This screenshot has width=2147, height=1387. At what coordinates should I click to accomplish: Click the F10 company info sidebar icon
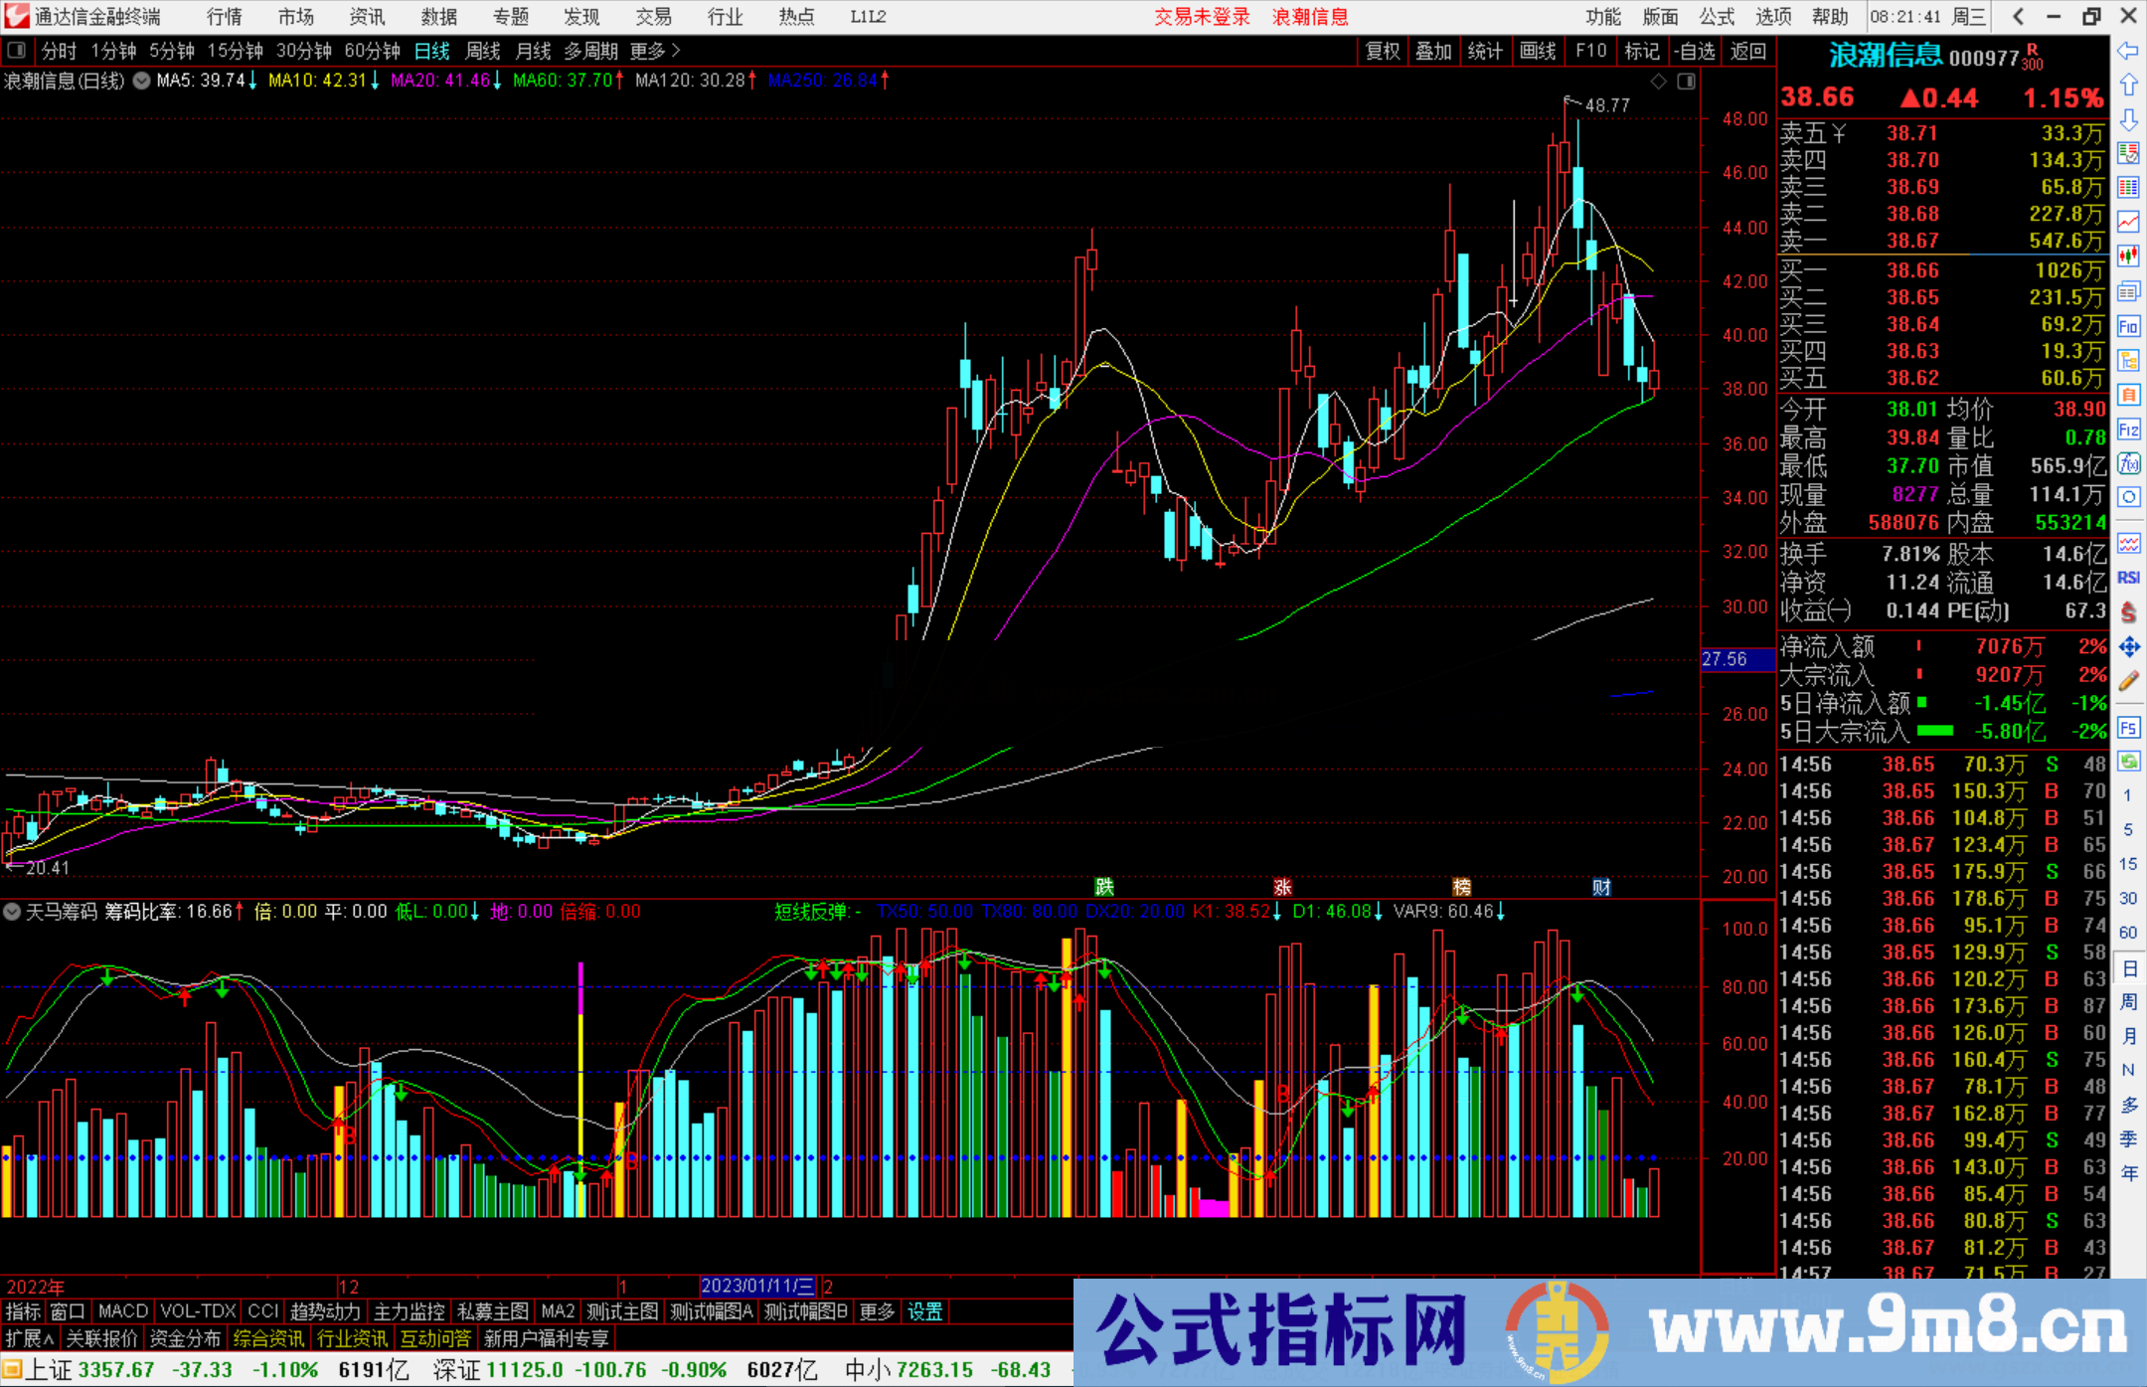coord(2128,326)
